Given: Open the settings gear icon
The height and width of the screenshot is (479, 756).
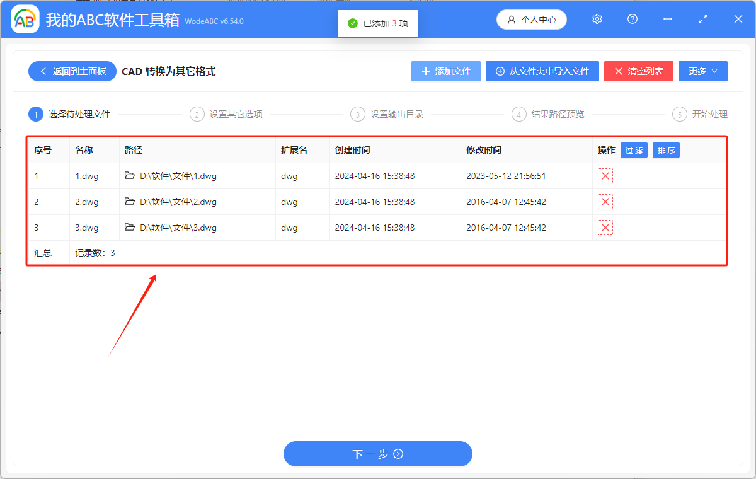Looking at the screenshot, I should coord(597,19).
